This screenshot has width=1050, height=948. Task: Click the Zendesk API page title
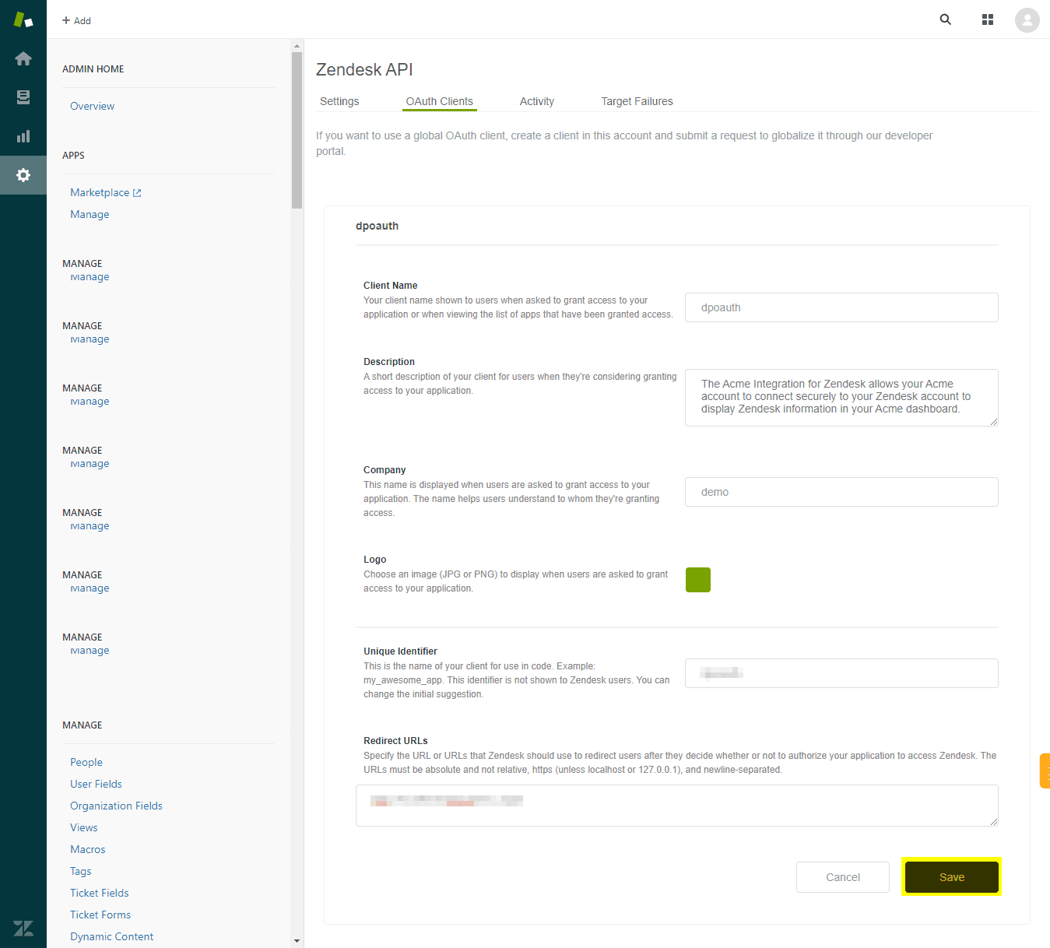[364, 69]
